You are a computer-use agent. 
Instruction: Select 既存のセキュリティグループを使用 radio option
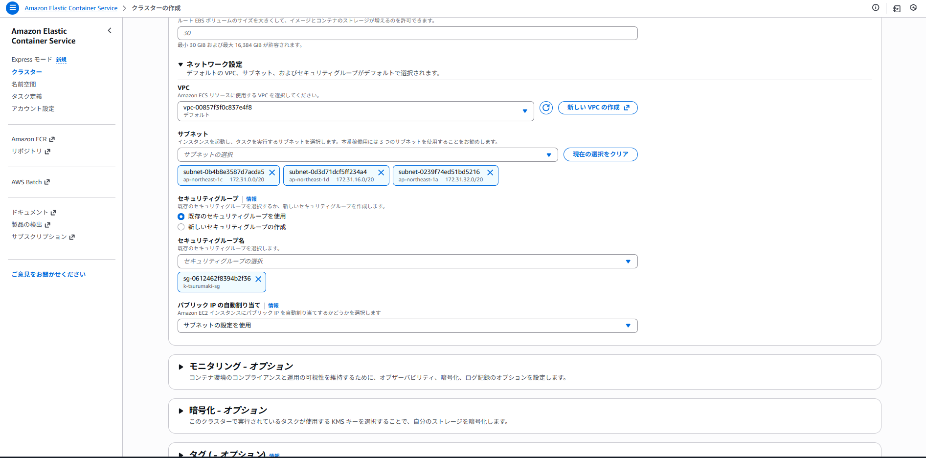pos(181,217)
